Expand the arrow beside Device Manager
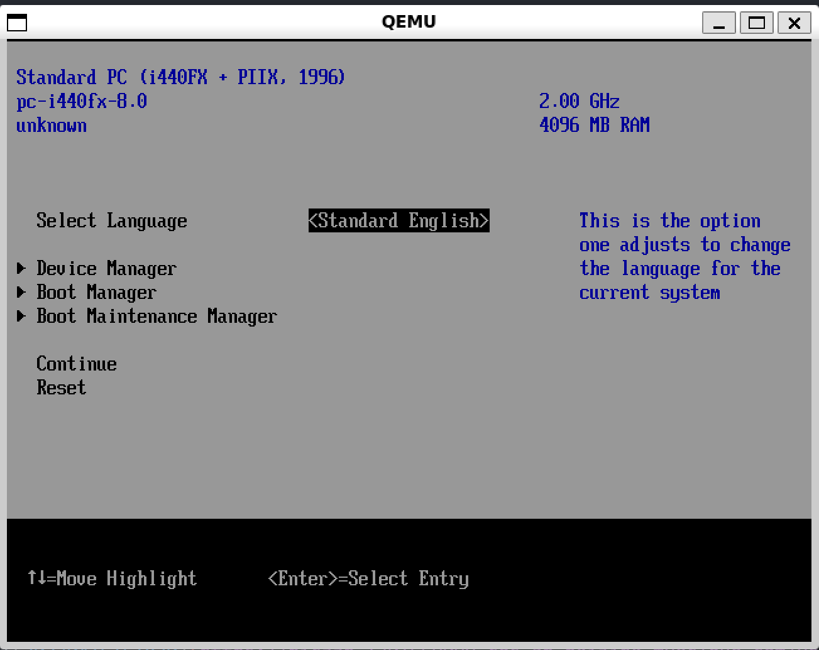Viewport: 819px width, 650px height. [21, 269]
